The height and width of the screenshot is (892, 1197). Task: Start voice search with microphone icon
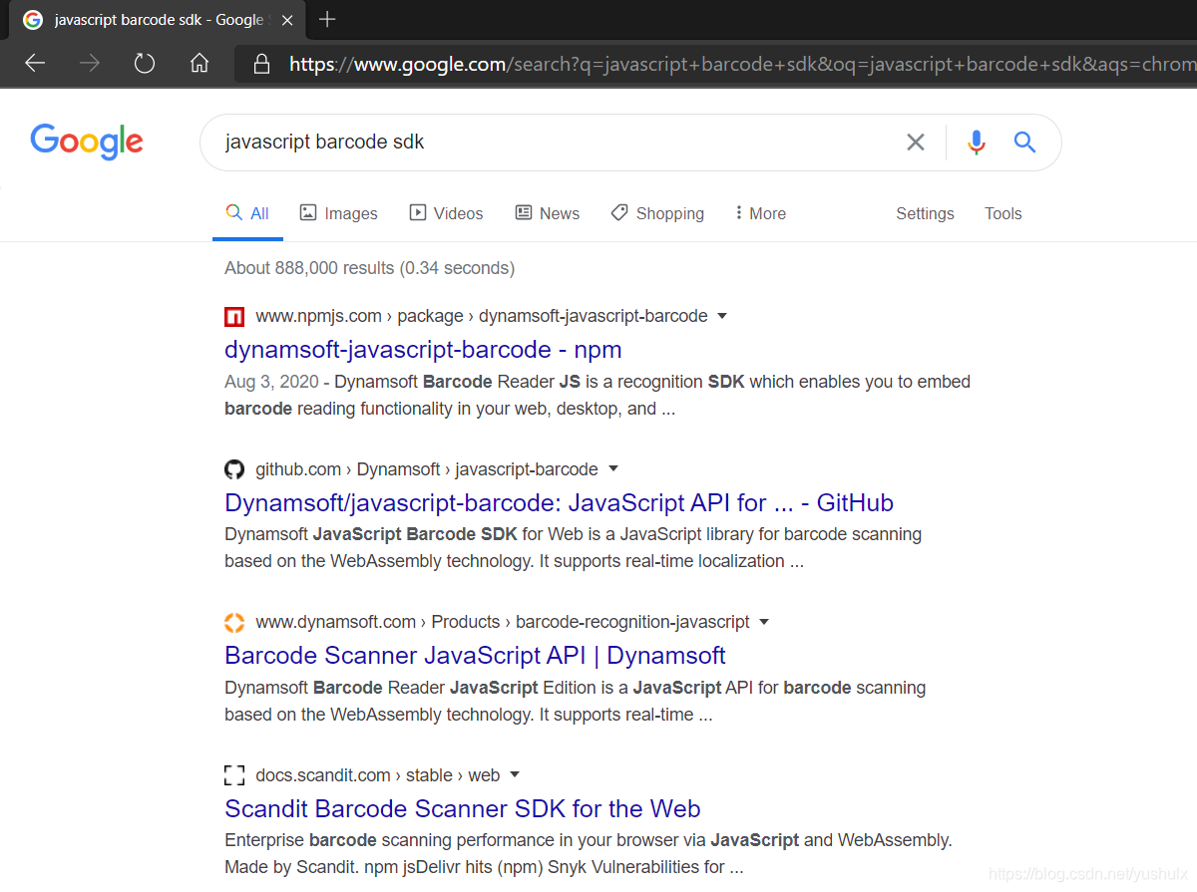[977, 143]
